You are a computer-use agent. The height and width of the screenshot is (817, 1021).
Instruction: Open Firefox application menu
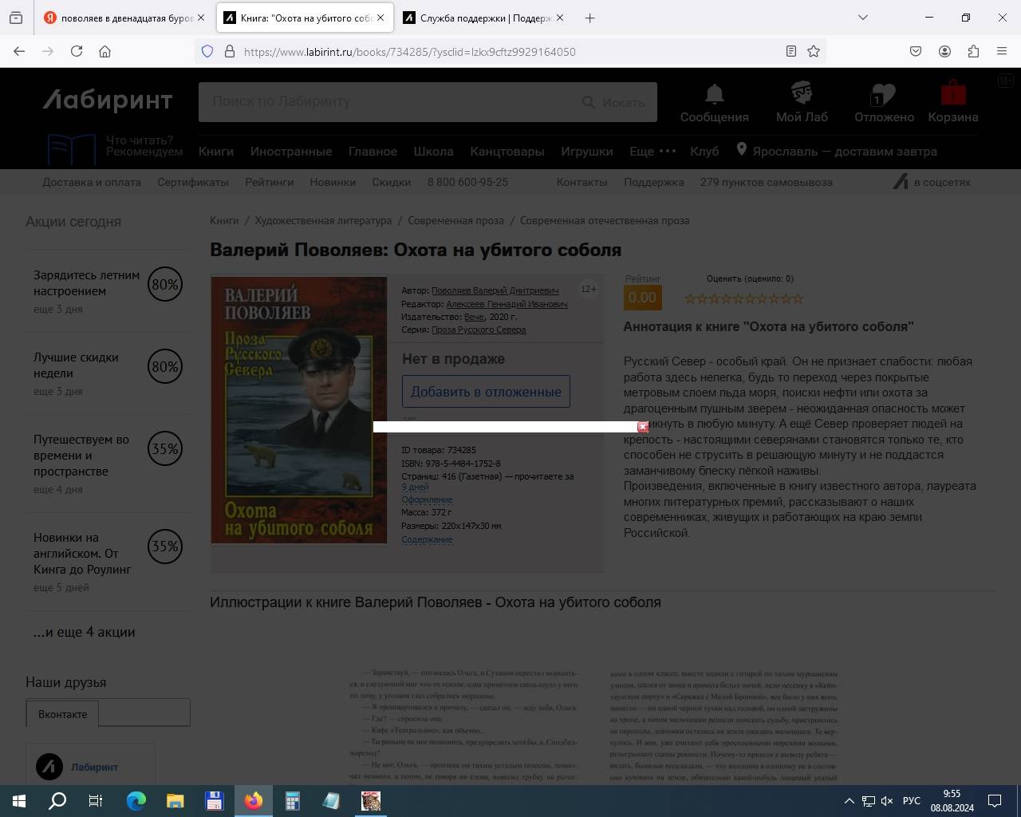1002,51
